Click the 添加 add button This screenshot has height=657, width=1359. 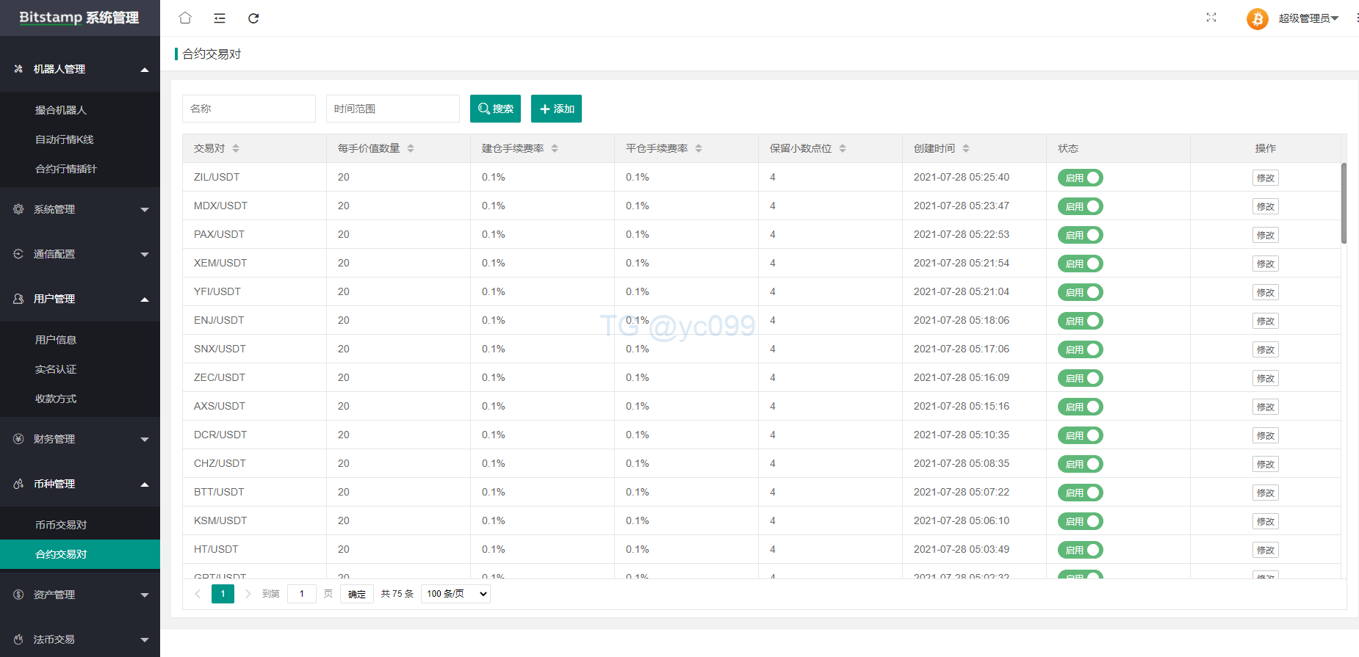pyautogui.click(x=556, y=109)
